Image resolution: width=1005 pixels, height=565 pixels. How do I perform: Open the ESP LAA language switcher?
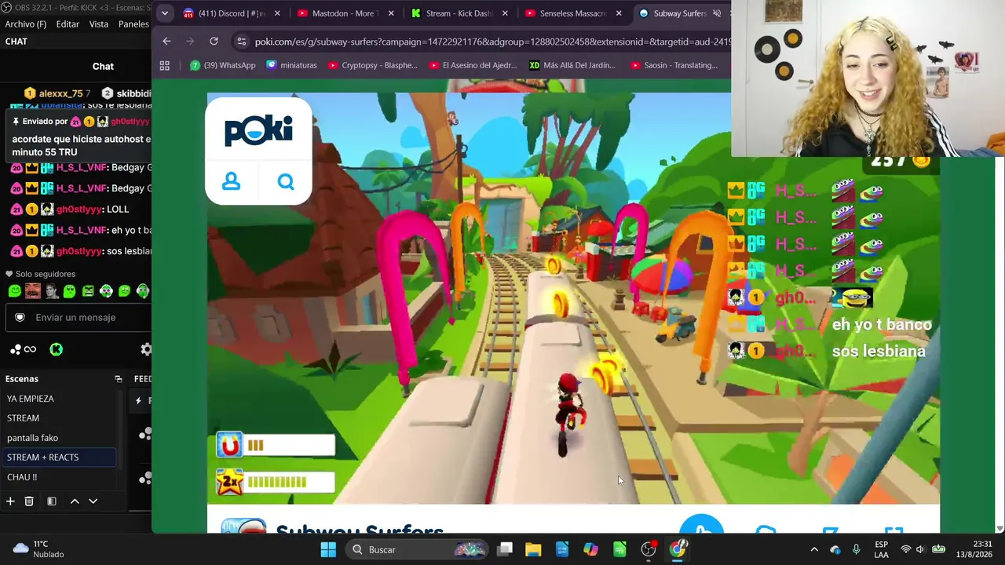(x=882, y=549)
